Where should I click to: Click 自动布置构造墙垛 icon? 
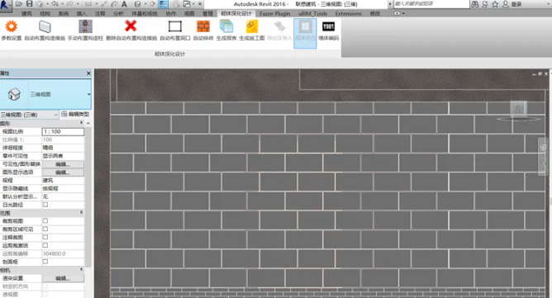click(x=45, y=26)
